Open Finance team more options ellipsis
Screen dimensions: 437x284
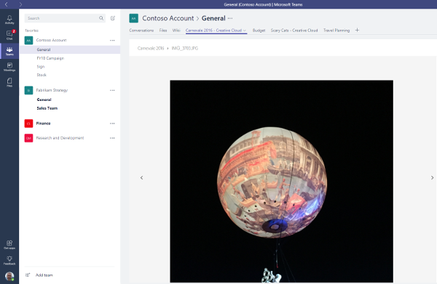tap(112, 123)
